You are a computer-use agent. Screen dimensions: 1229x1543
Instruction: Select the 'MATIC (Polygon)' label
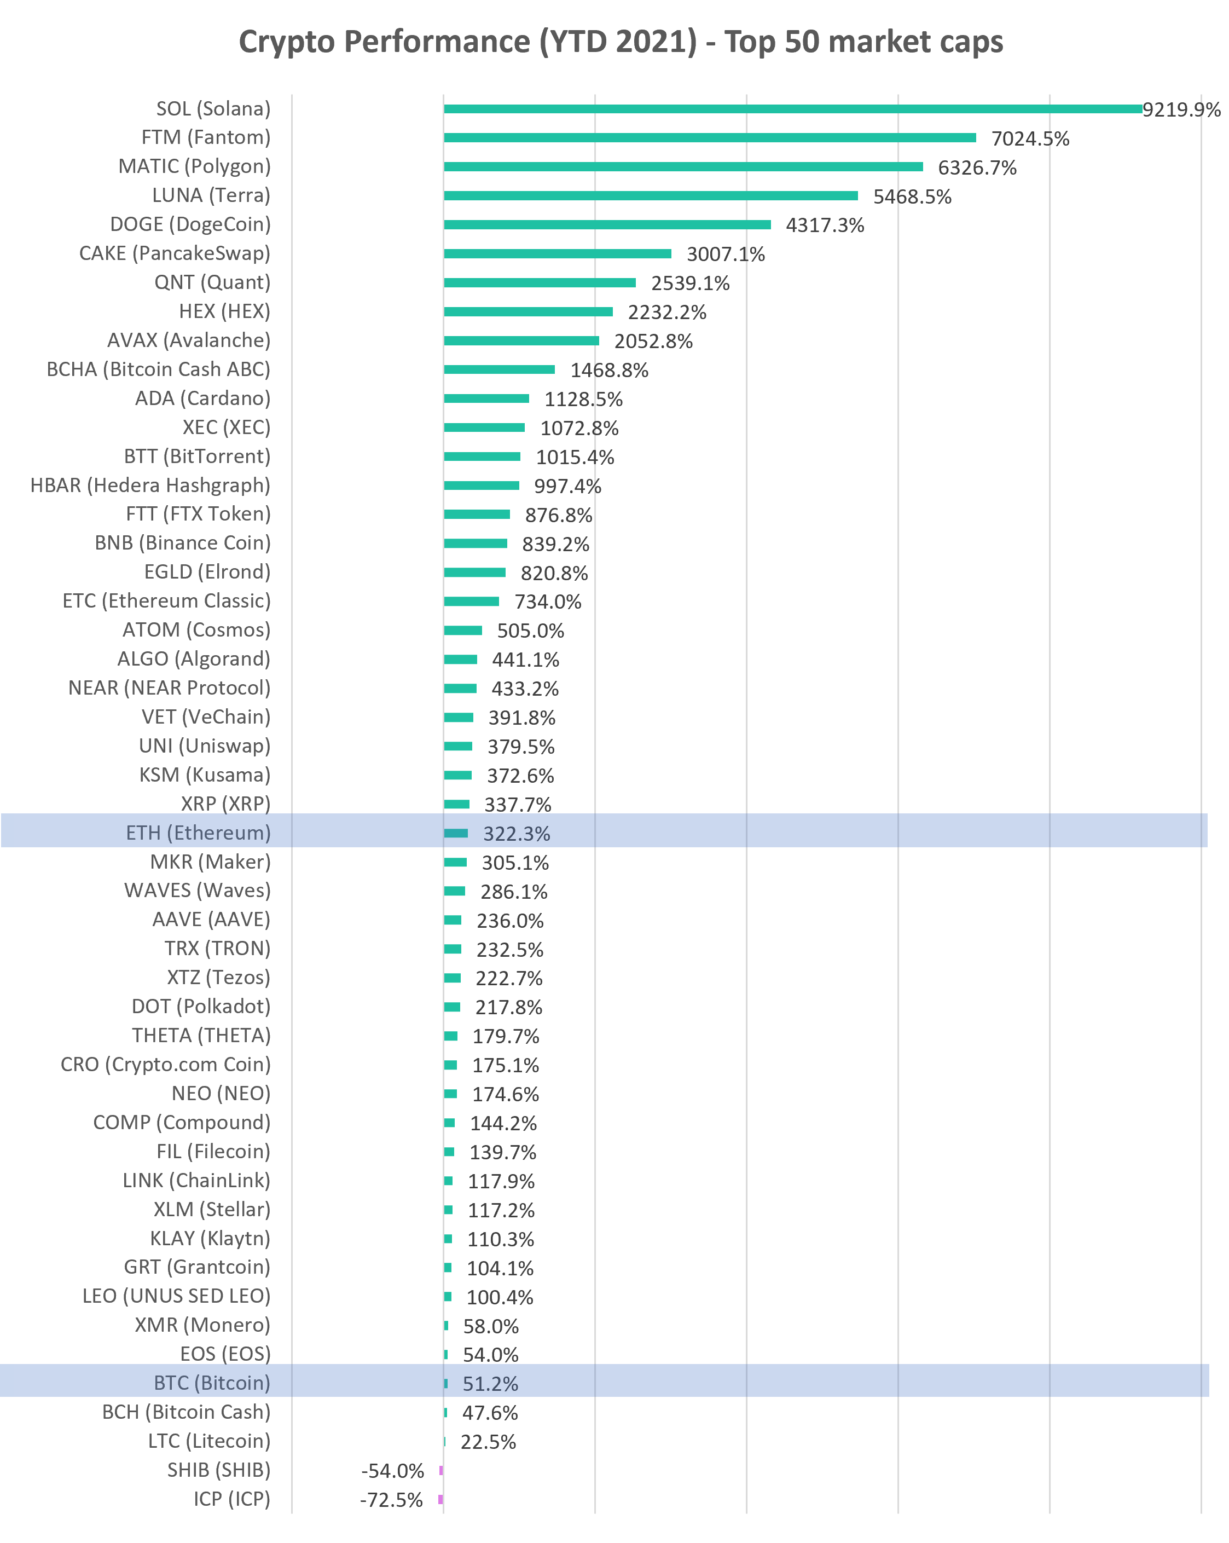click(x=195, y=167)
